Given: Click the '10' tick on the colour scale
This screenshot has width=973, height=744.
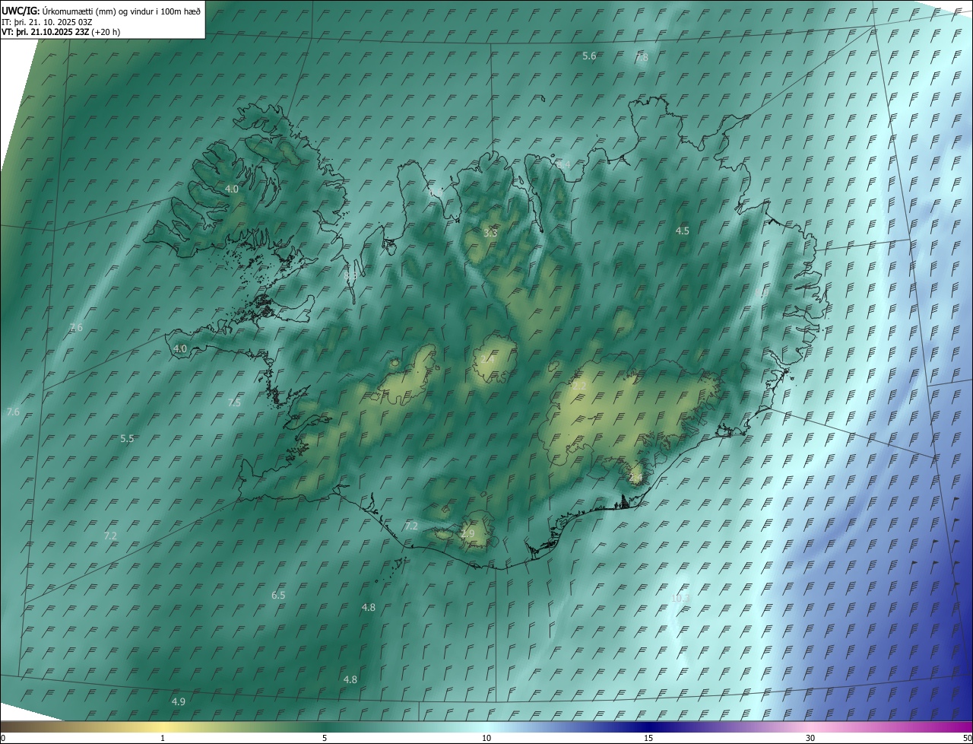Looking at the screenshot, I should coord(486,738).
